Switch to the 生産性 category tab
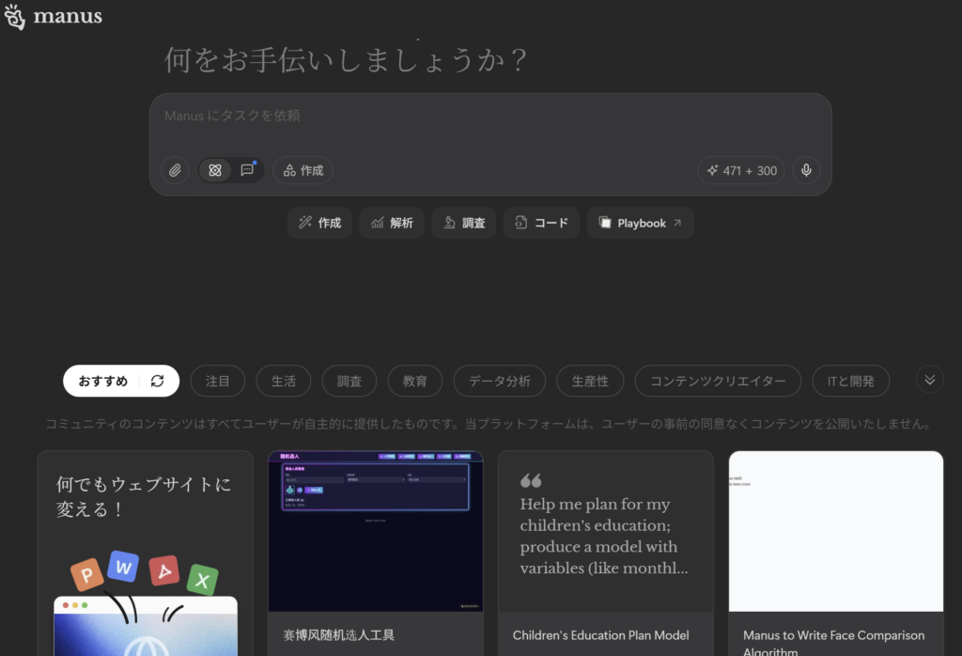 [590, 381]
